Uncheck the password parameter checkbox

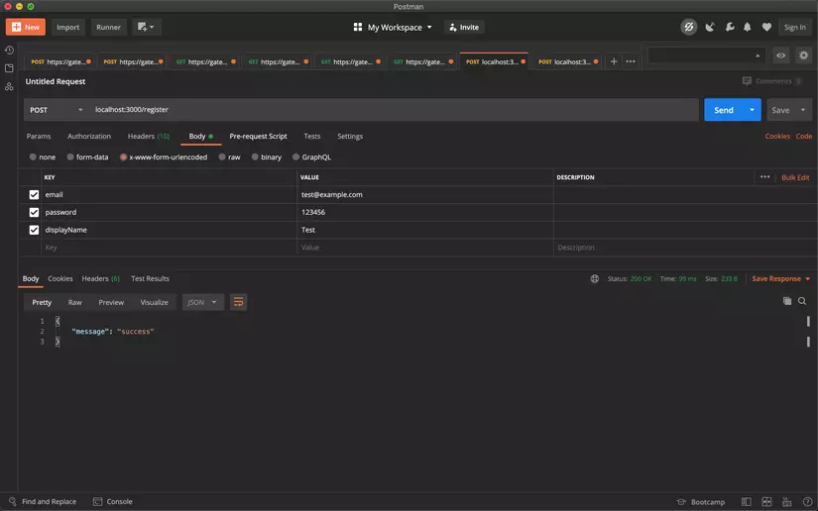point(34,213)
